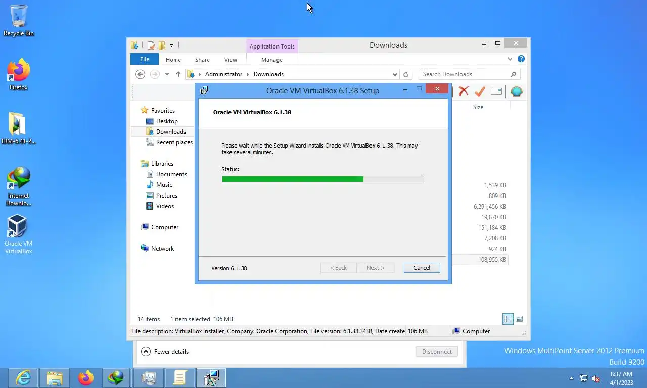Go back using Explorer's back arrow
Screen dimensions: 647x388
(141, 74)
